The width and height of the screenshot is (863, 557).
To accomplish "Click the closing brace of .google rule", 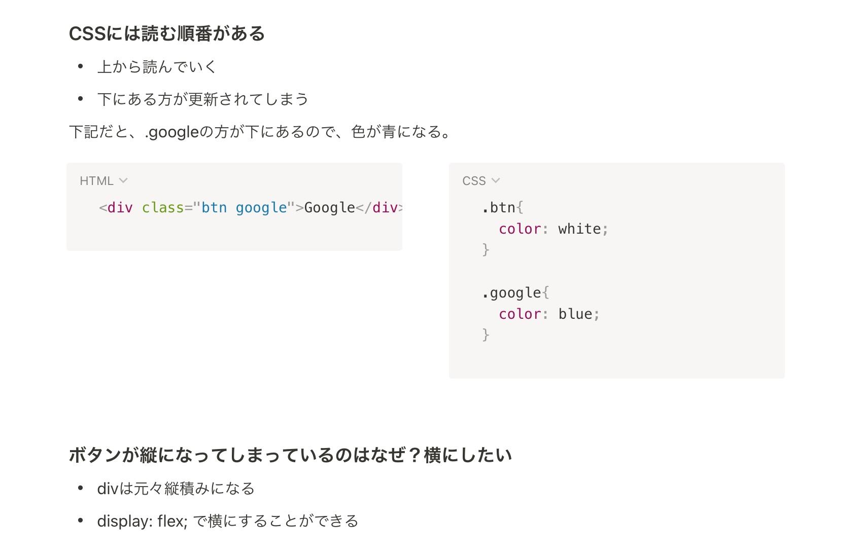I will pos(486,335).
